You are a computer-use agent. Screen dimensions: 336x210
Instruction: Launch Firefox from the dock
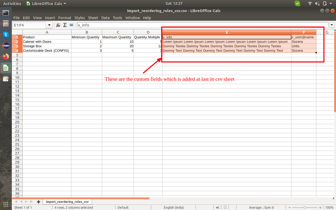pyautogui.click(x=6, y=57)
